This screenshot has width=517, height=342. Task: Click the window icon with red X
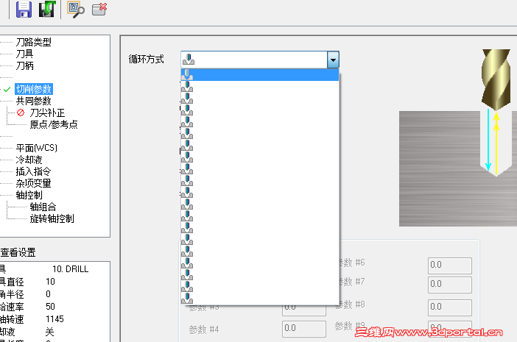click(x=99, y=10)
